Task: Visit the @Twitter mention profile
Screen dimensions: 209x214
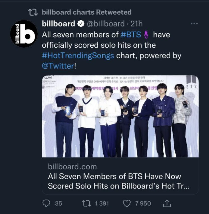Action: point(58,66)
